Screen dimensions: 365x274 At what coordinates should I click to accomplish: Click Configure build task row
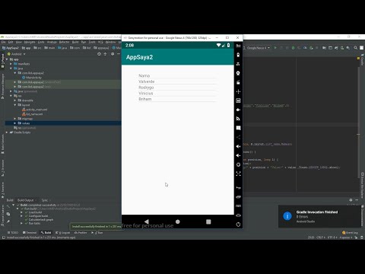(x=36, y=216)
